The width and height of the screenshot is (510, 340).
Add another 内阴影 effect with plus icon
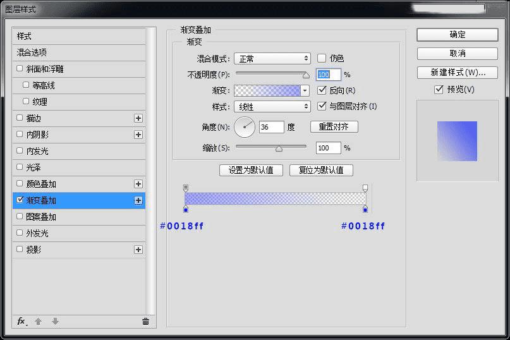pos(138,135)
